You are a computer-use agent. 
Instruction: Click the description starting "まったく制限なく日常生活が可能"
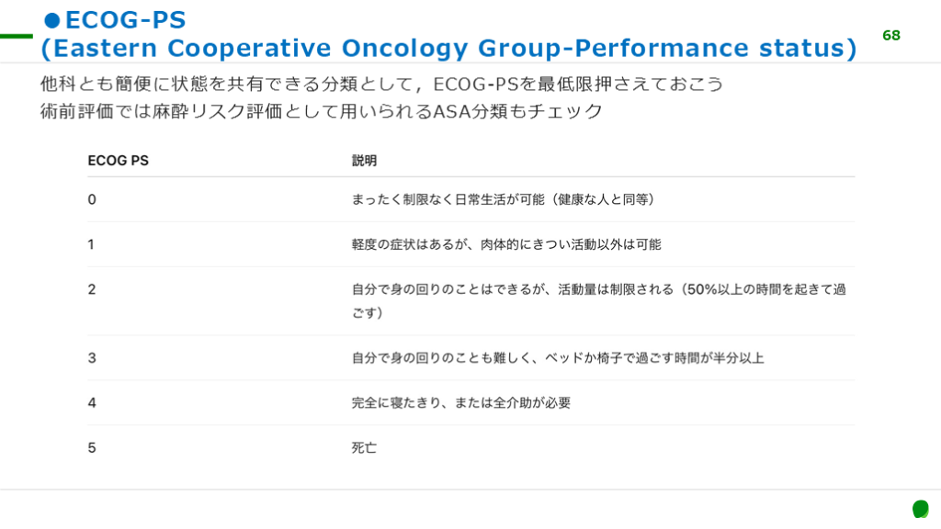tap(503, 199)
